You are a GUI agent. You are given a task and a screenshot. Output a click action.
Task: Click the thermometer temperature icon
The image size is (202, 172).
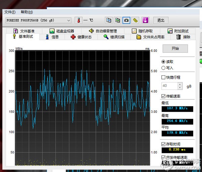point(78,20)
